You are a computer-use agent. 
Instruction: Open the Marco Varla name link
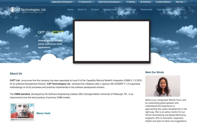pyautogui.click(x=43, y=113)
